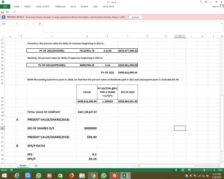Screen dimensions: 224x179
Task: Open the DATA ribbon tab
Action: click(73, 6)
